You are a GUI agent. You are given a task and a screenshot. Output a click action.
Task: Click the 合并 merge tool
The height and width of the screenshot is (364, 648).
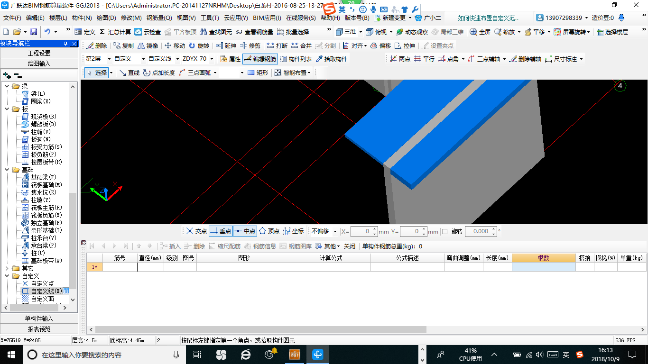click(x=301, y=46)
